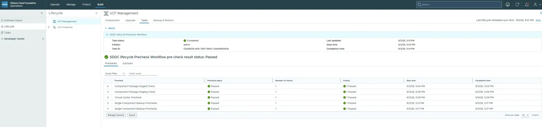Click the Tasks clipboard icon in sidebar
The image size is (542, 127).
click(2, 33)
